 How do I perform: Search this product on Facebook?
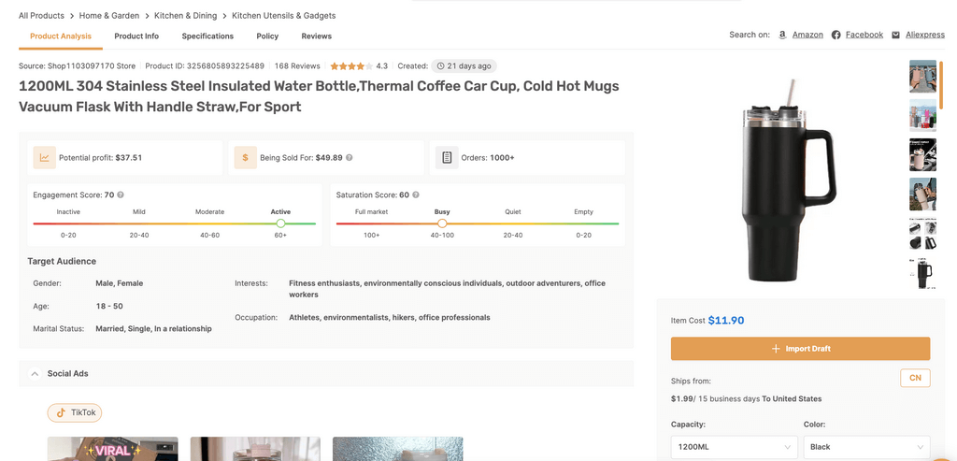pyautogui.click(x=864, y=35)
